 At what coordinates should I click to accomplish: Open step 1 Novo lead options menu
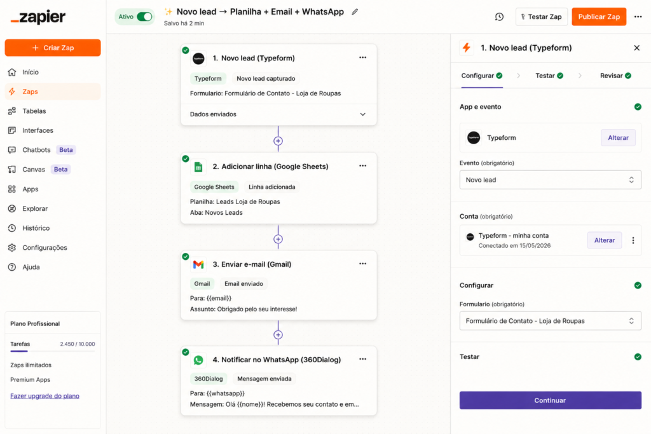362,58
